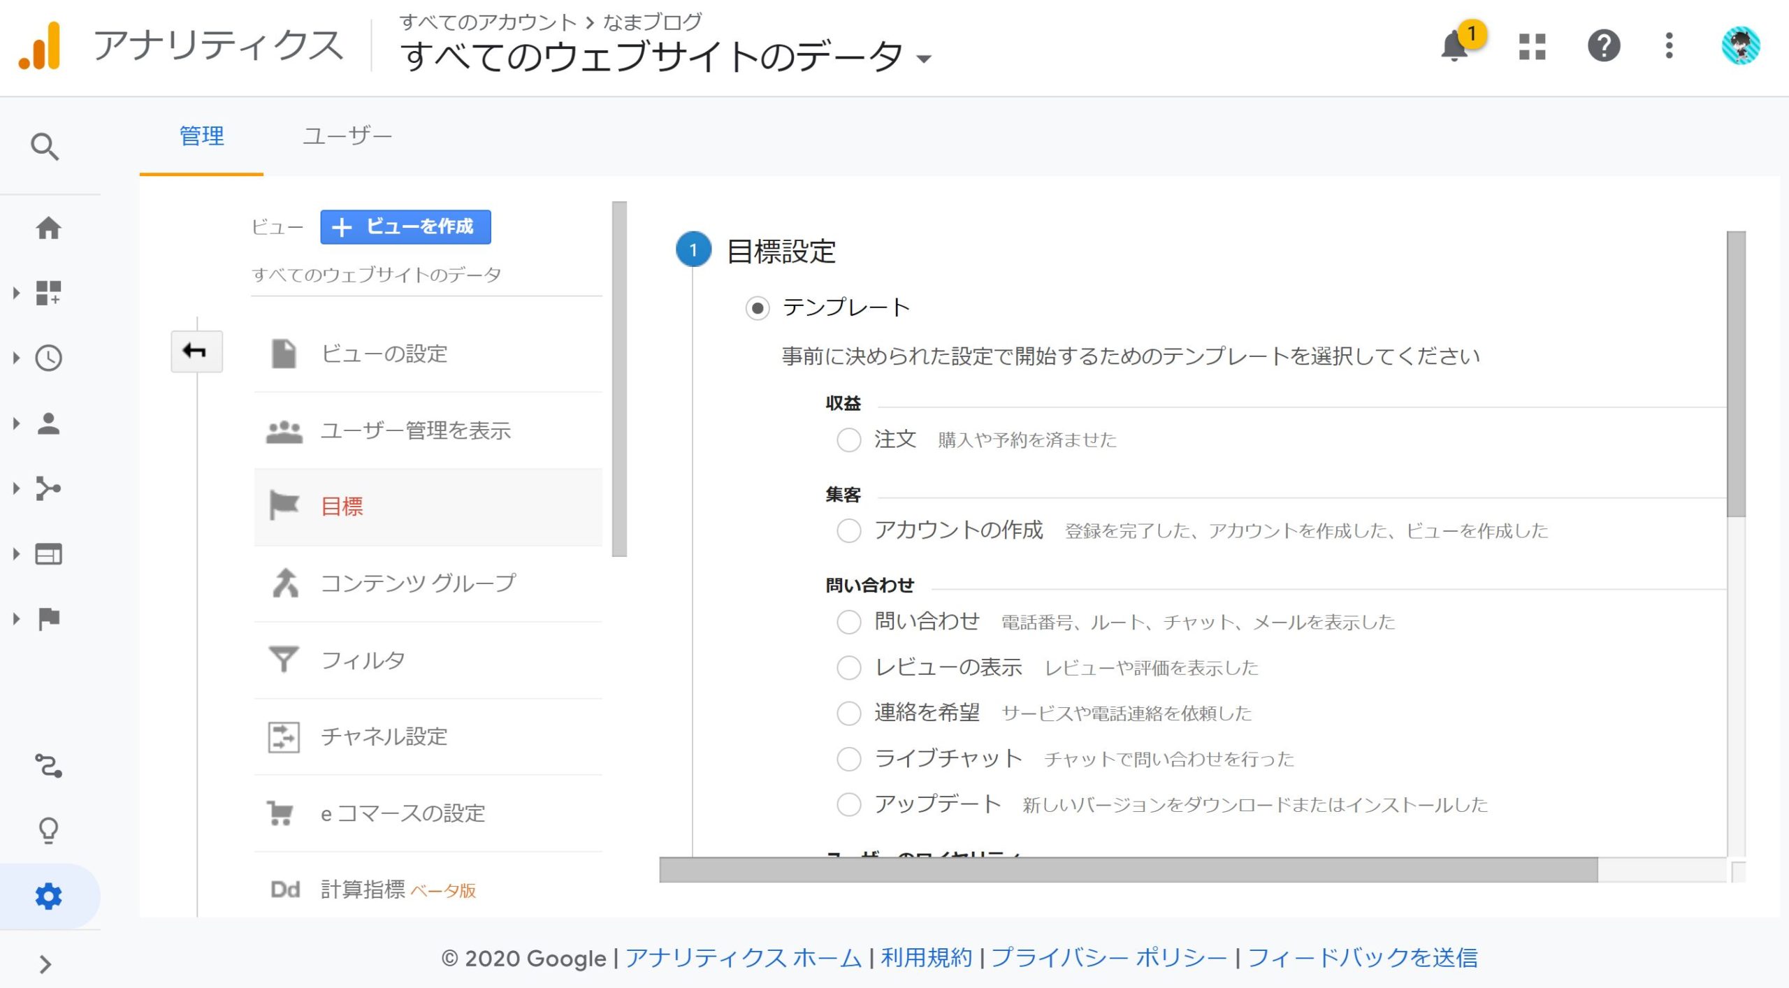Open ユーザー管理を表示 menu item
1789x988 pixels.
pyautogui.click(x=428, y=430)
